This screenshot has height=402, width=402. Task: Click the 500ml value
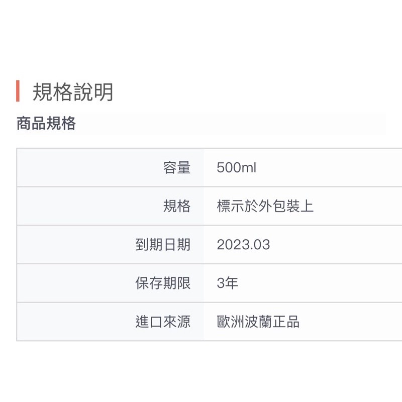pyautogui.click(x=236, y=168)
